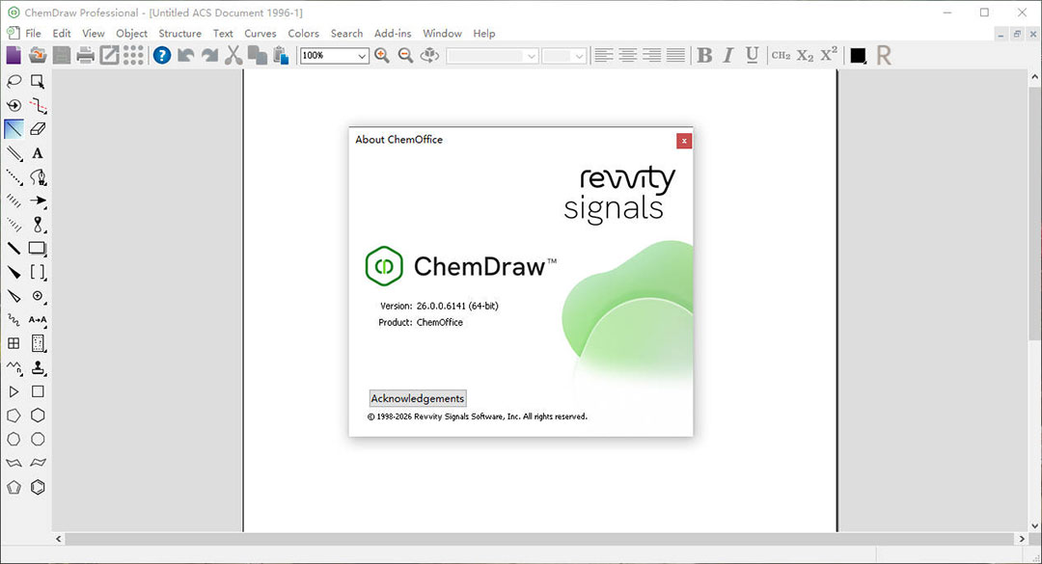Viewport: 1042px width, 564px height.
Task: Zoom in with magnifier plus
Action: 382,55
